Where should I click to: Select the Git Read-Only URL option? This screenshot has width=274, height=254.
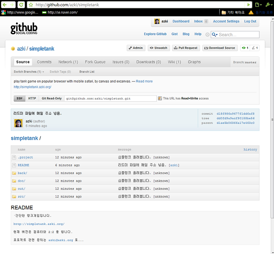pyautogui.click(x=52, y=98)
